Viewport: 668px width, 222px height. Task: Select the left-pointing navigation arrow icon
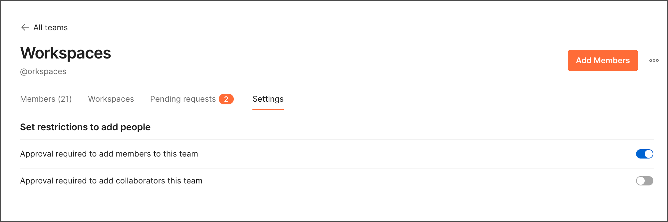click(25, 27)
